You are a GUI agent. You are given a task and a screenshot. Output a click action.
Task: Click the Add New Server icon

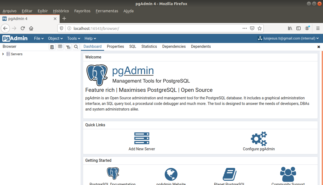click(142, 138)
